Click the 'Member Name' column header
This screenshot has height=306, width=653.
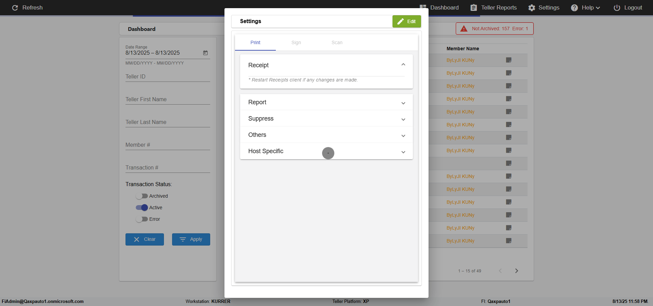[463, 49]
